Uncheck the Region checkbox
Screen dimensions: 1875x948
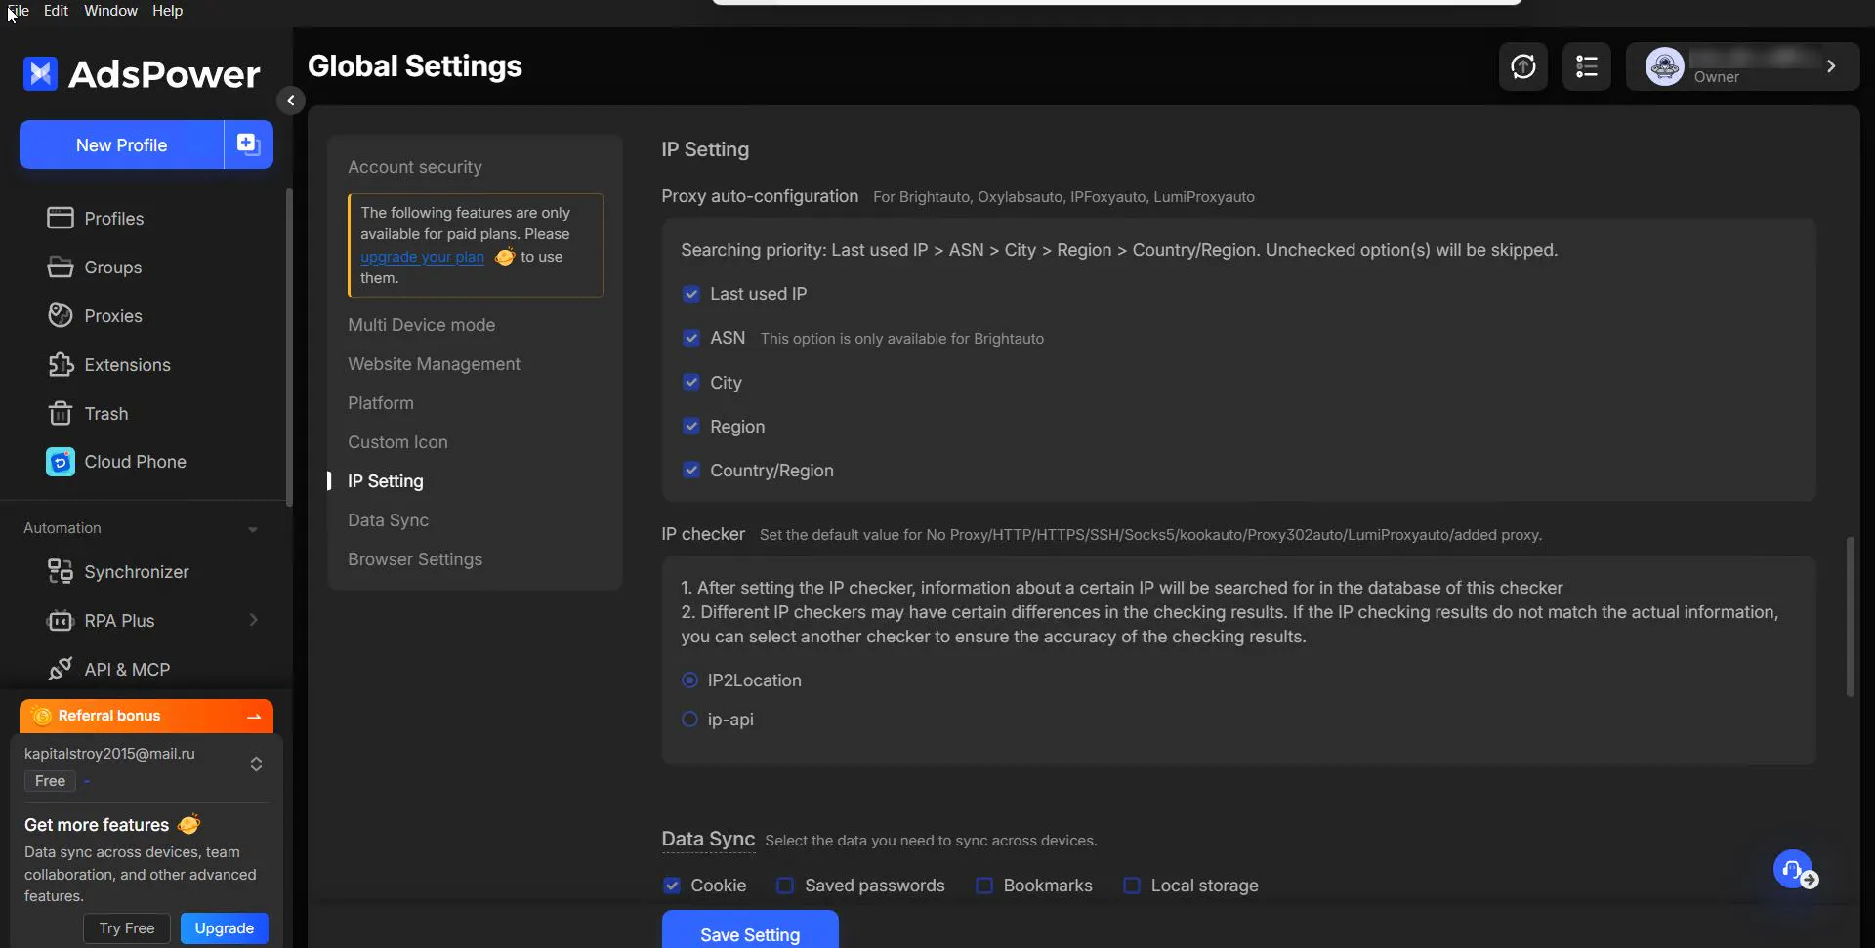[691, 426]
